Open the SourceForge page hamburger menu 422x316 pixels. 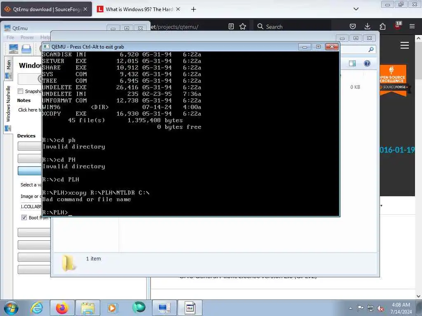click(x=405, y=45)
